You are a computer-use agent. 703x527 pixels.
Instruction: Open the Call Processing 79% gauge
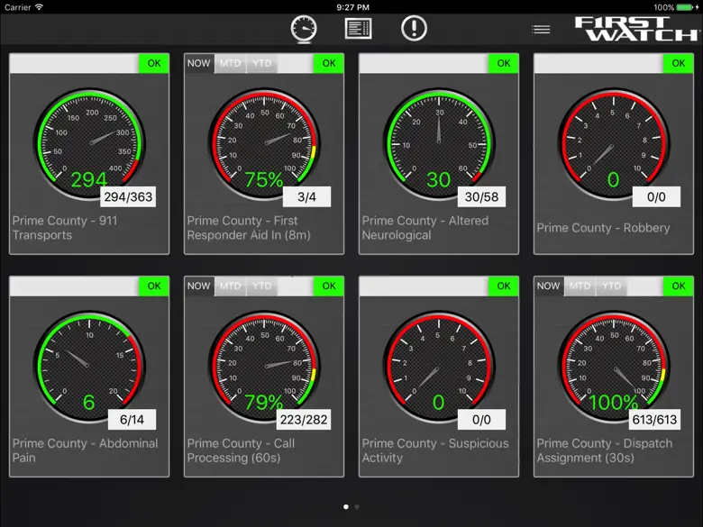click(264, 367)
